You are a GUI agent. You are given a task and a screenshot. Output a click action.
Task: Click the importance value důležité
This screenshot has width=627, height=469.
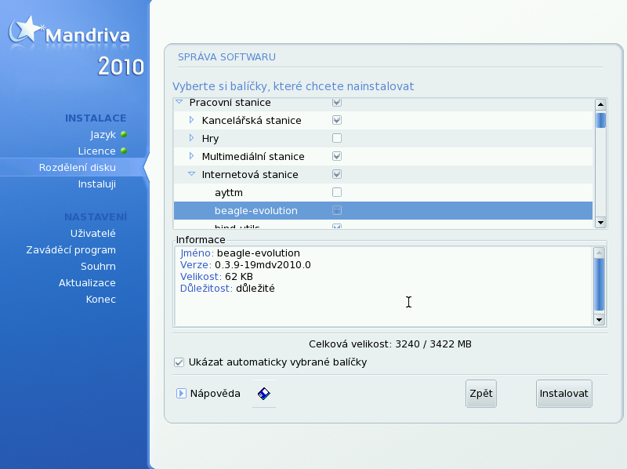[256, 289]
